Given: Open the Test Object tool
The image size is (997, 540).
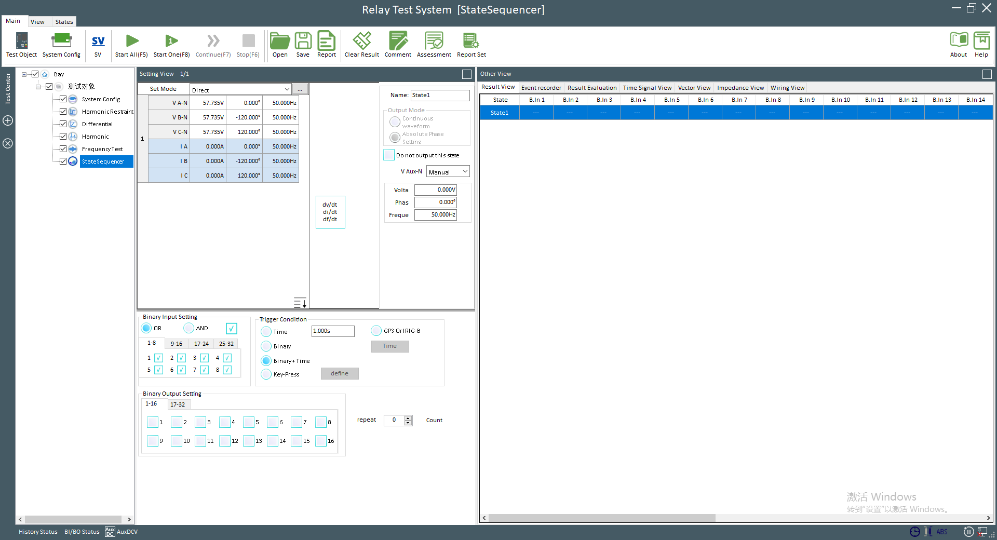Looking at the screenshot, I should pyautogui.click(x=21, y=45).
